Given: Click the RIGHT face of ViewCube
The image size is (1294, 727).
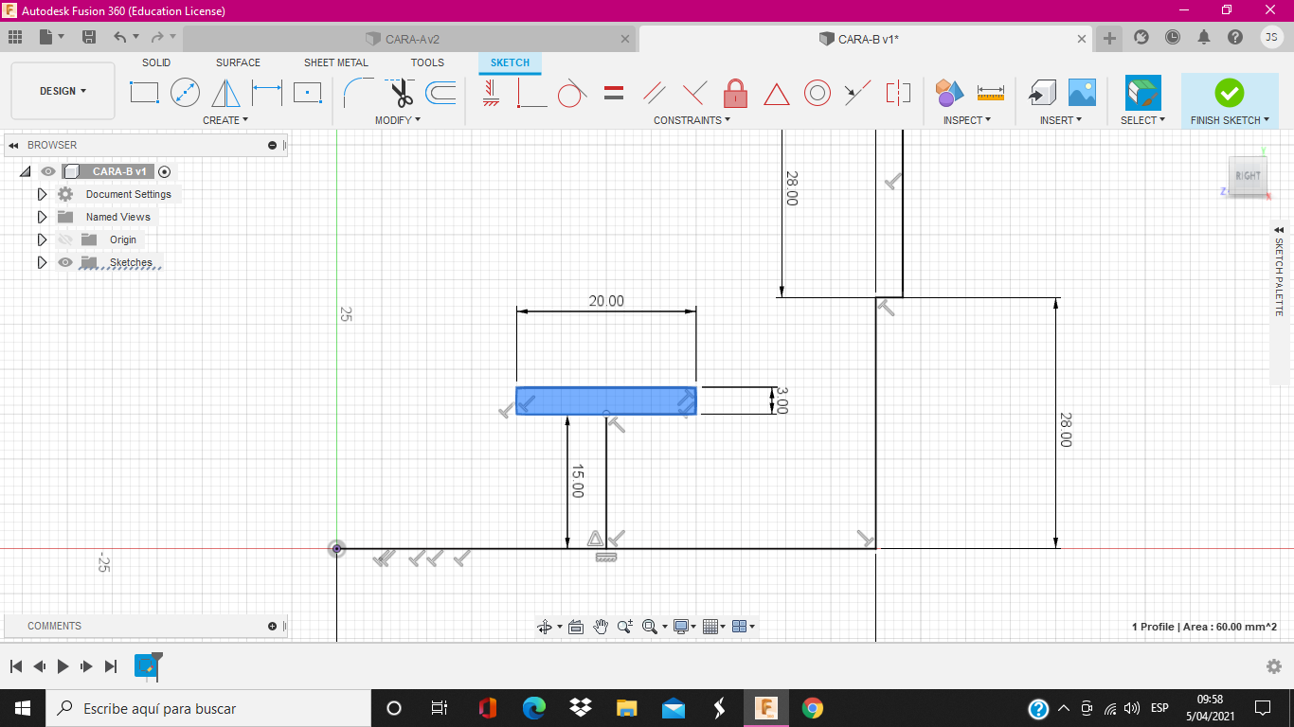Looking at the screenshot, I should coord(1248,176).
